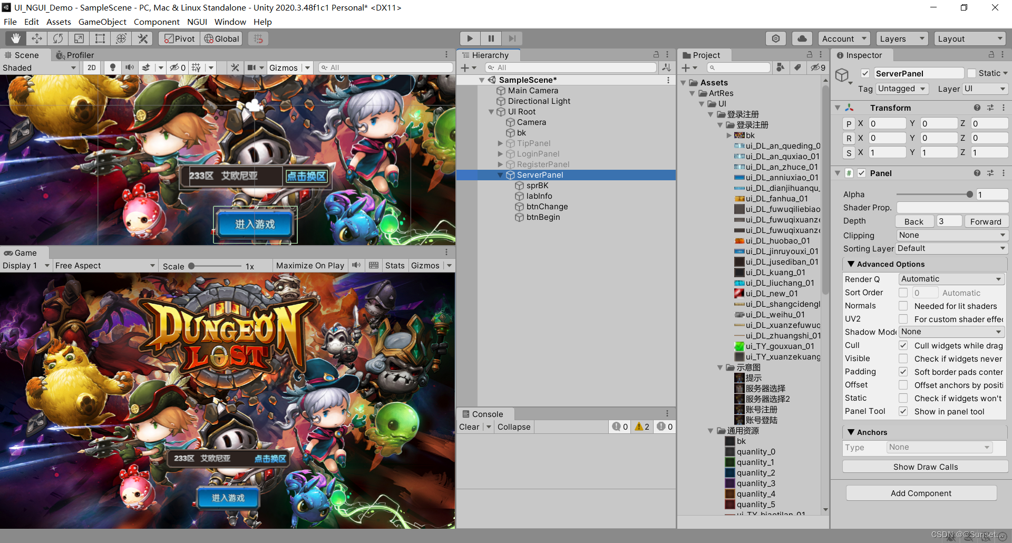Toggle Global handle rotation
The image size is (1012, 543).
[x=221, y=38]
